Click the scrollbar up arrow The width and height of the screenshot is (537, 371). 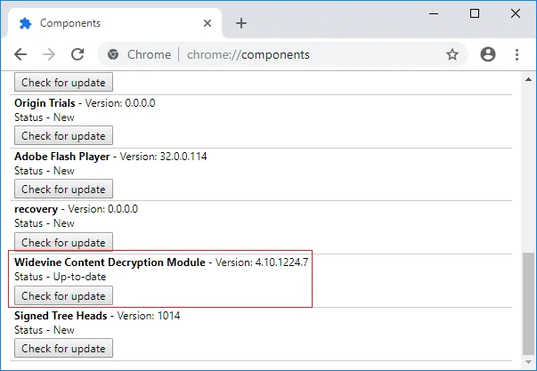[528, 79]
